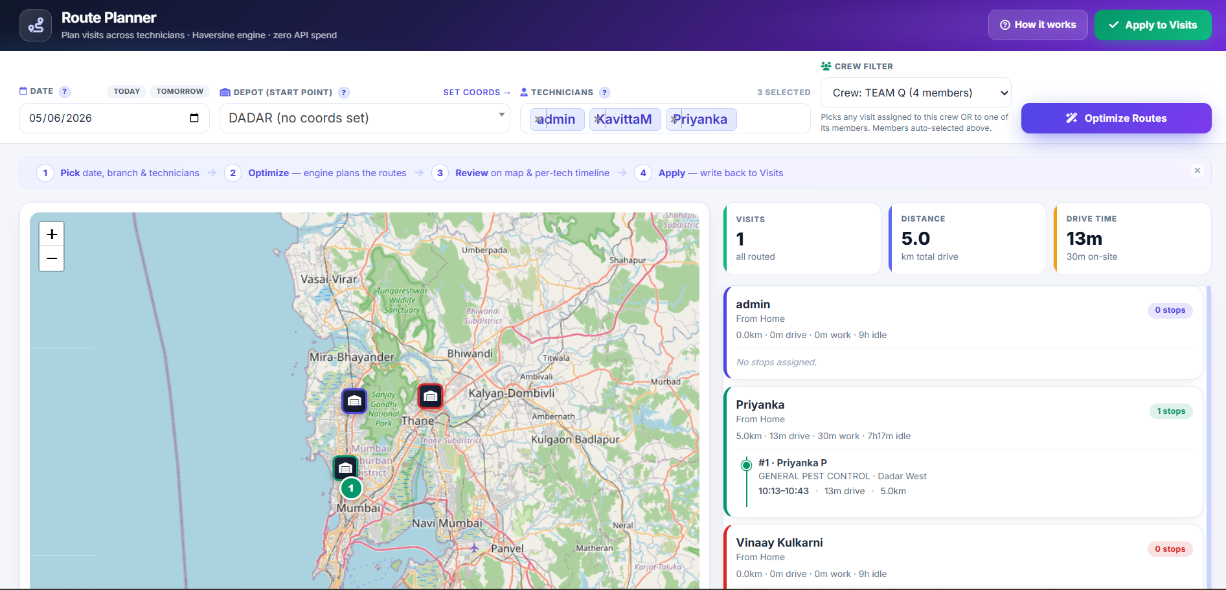Screen dimensions: 1226x590
Task: Select the Visits summary card
Action: coord(802,239)
